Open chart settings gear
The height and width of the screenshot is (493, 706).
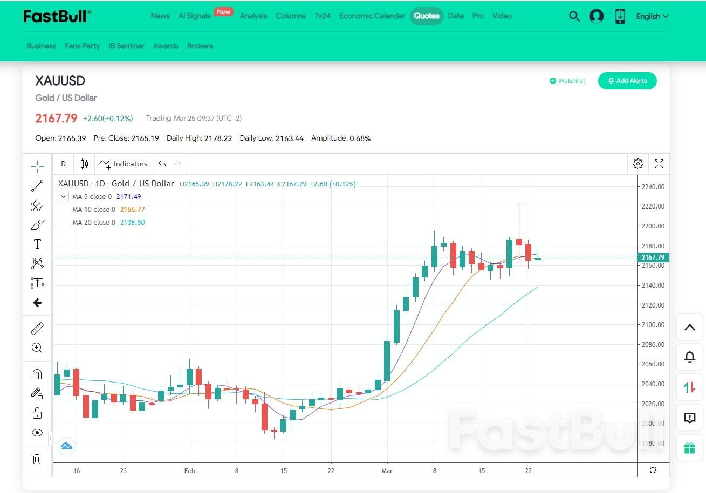point(638,164)
